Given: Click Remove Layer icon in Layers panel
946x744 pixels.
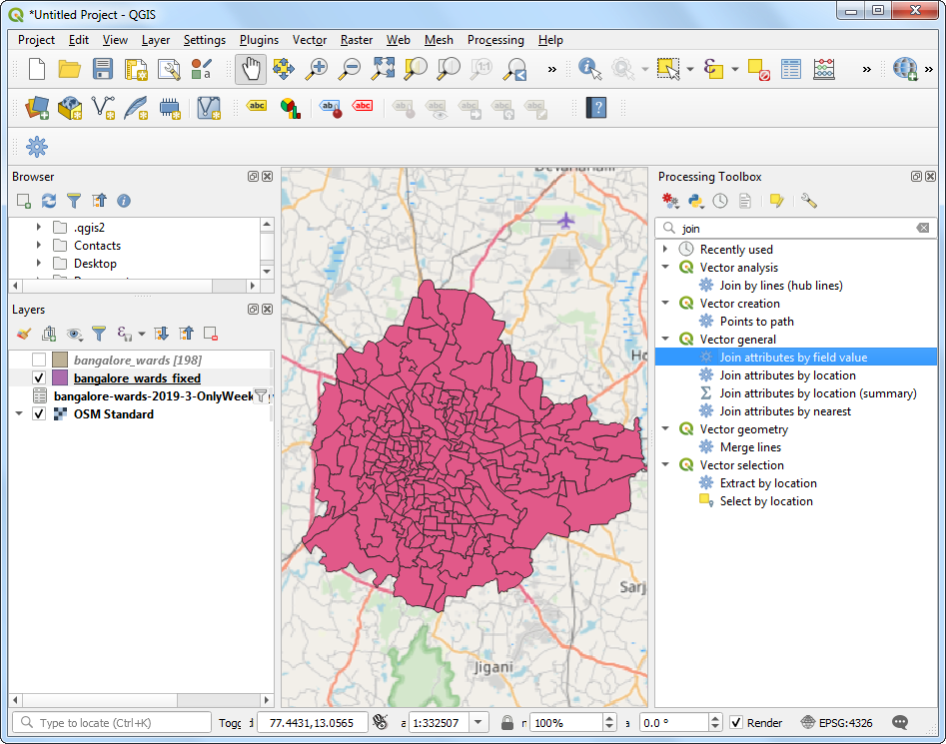Looking at the screenshot, I should (211, 334).
